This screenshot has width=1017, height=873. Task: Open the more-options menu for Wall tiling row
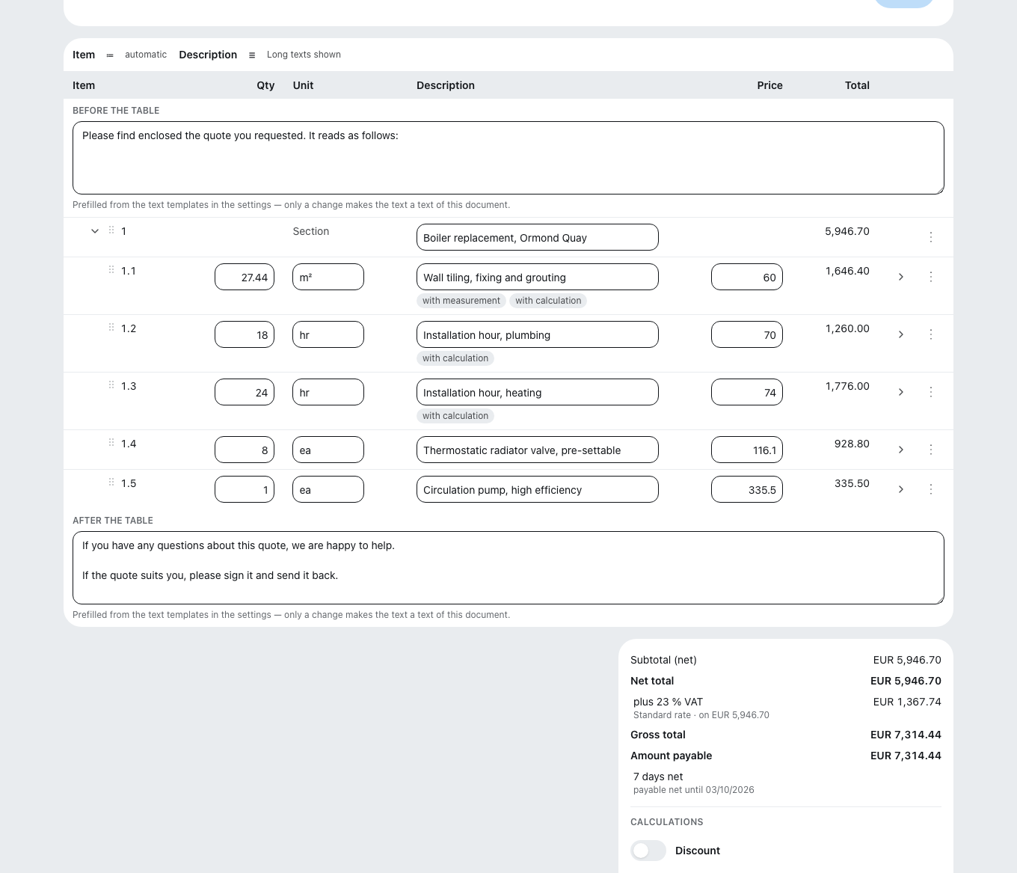[931, 277]
